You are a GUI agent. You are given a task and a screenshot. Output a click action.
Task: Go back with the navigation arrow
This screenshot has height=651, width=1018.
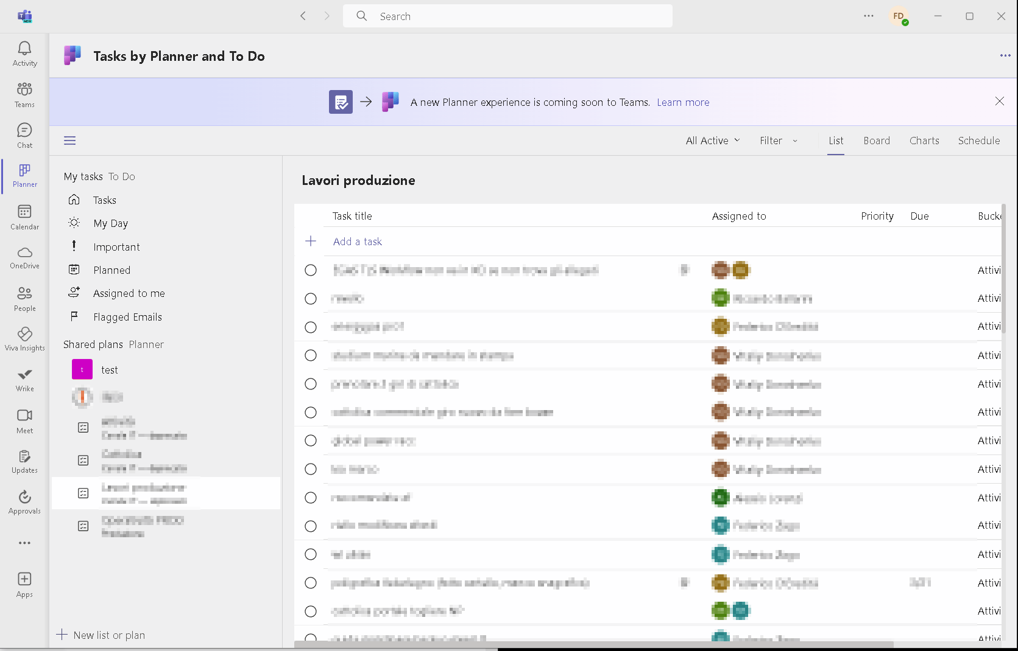303,16
